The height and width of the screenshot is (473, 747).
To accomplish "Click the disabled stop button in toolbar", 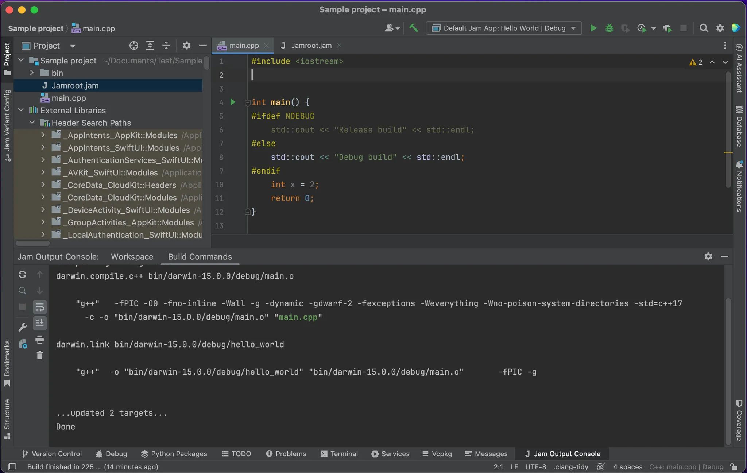I will point(684,28).
